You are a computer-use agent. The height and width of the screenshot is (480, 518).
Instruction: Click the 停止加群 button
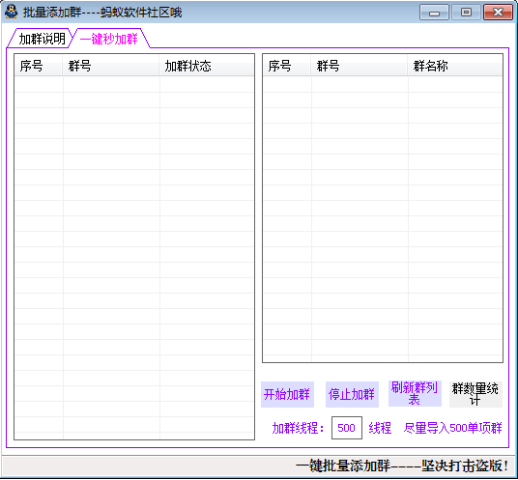pyautogui.click(x=352, y=394)
